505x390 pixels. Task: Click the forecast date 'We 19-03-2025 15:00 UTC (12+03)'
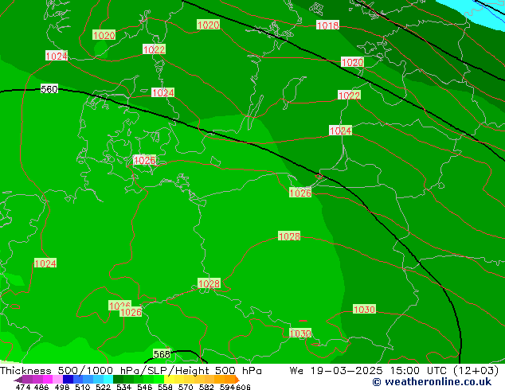click(x=394, y=371)
